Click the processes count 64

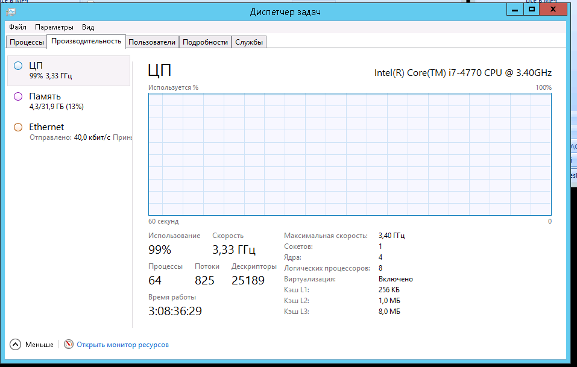pyautogui.click(x=155, y=280)
